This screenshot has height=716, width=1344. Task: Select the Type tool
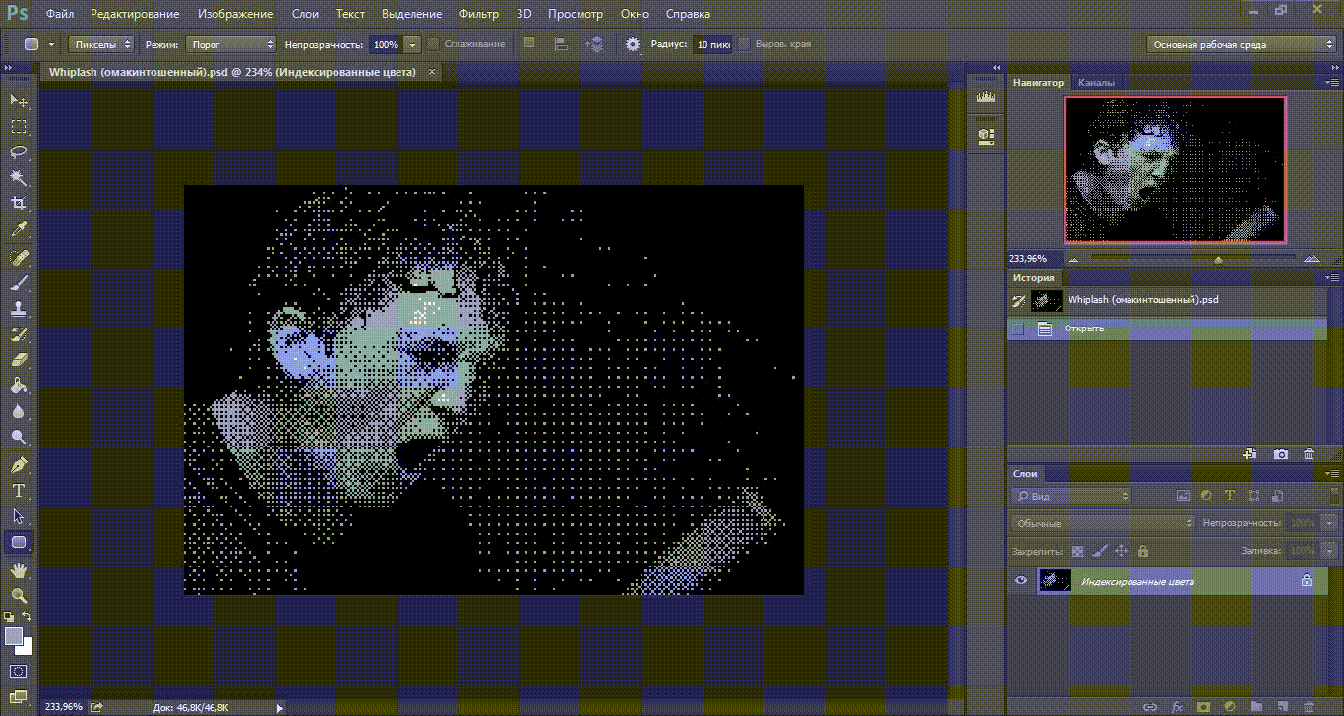tap(19, 490)
